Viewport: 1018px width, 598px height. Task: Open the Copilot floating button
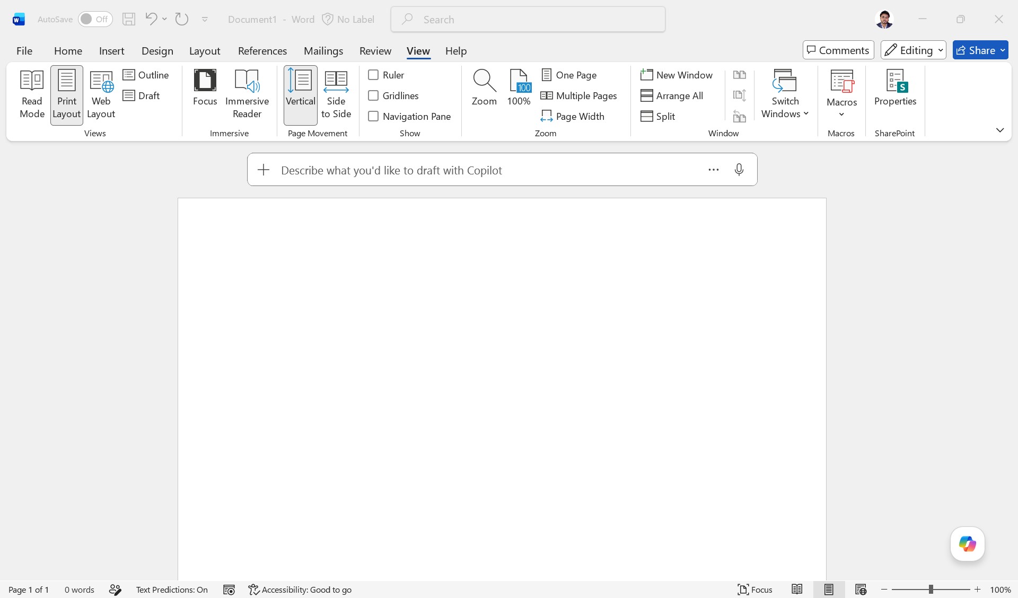pyautogui.click(x=967, y=544)
